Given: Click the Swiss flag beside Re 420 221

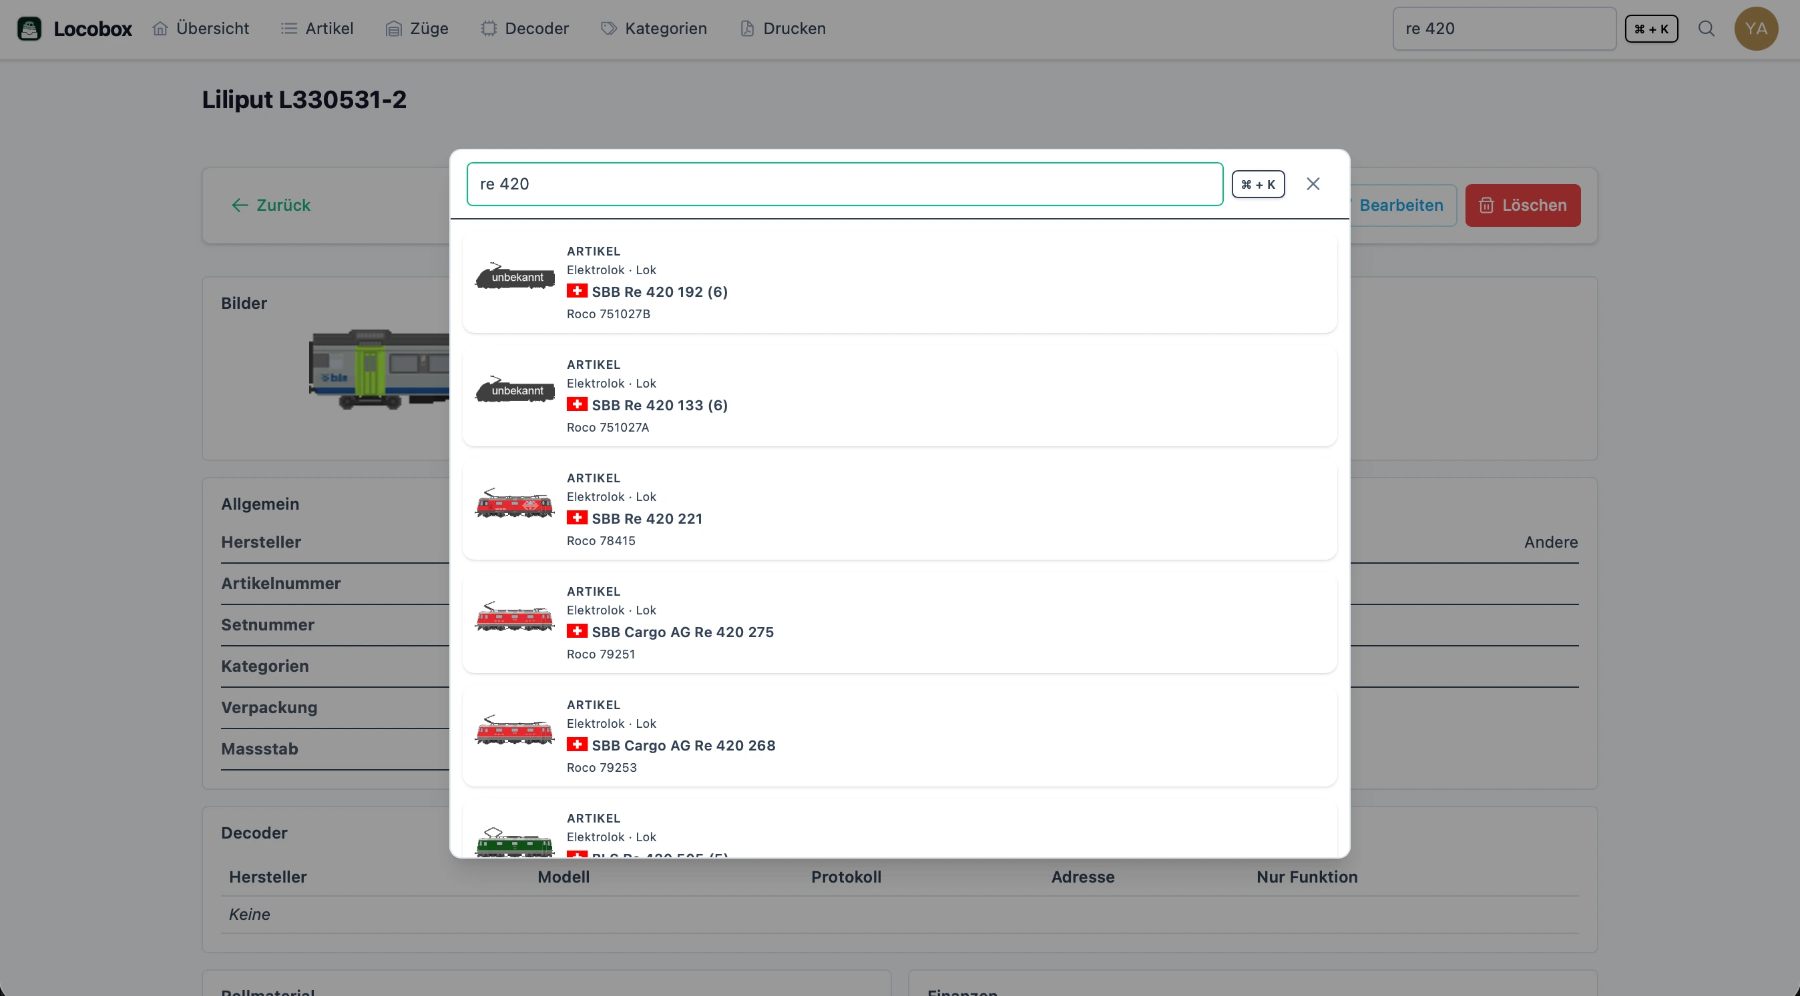Looking at the screenshot, I should (x=576, y=518).
